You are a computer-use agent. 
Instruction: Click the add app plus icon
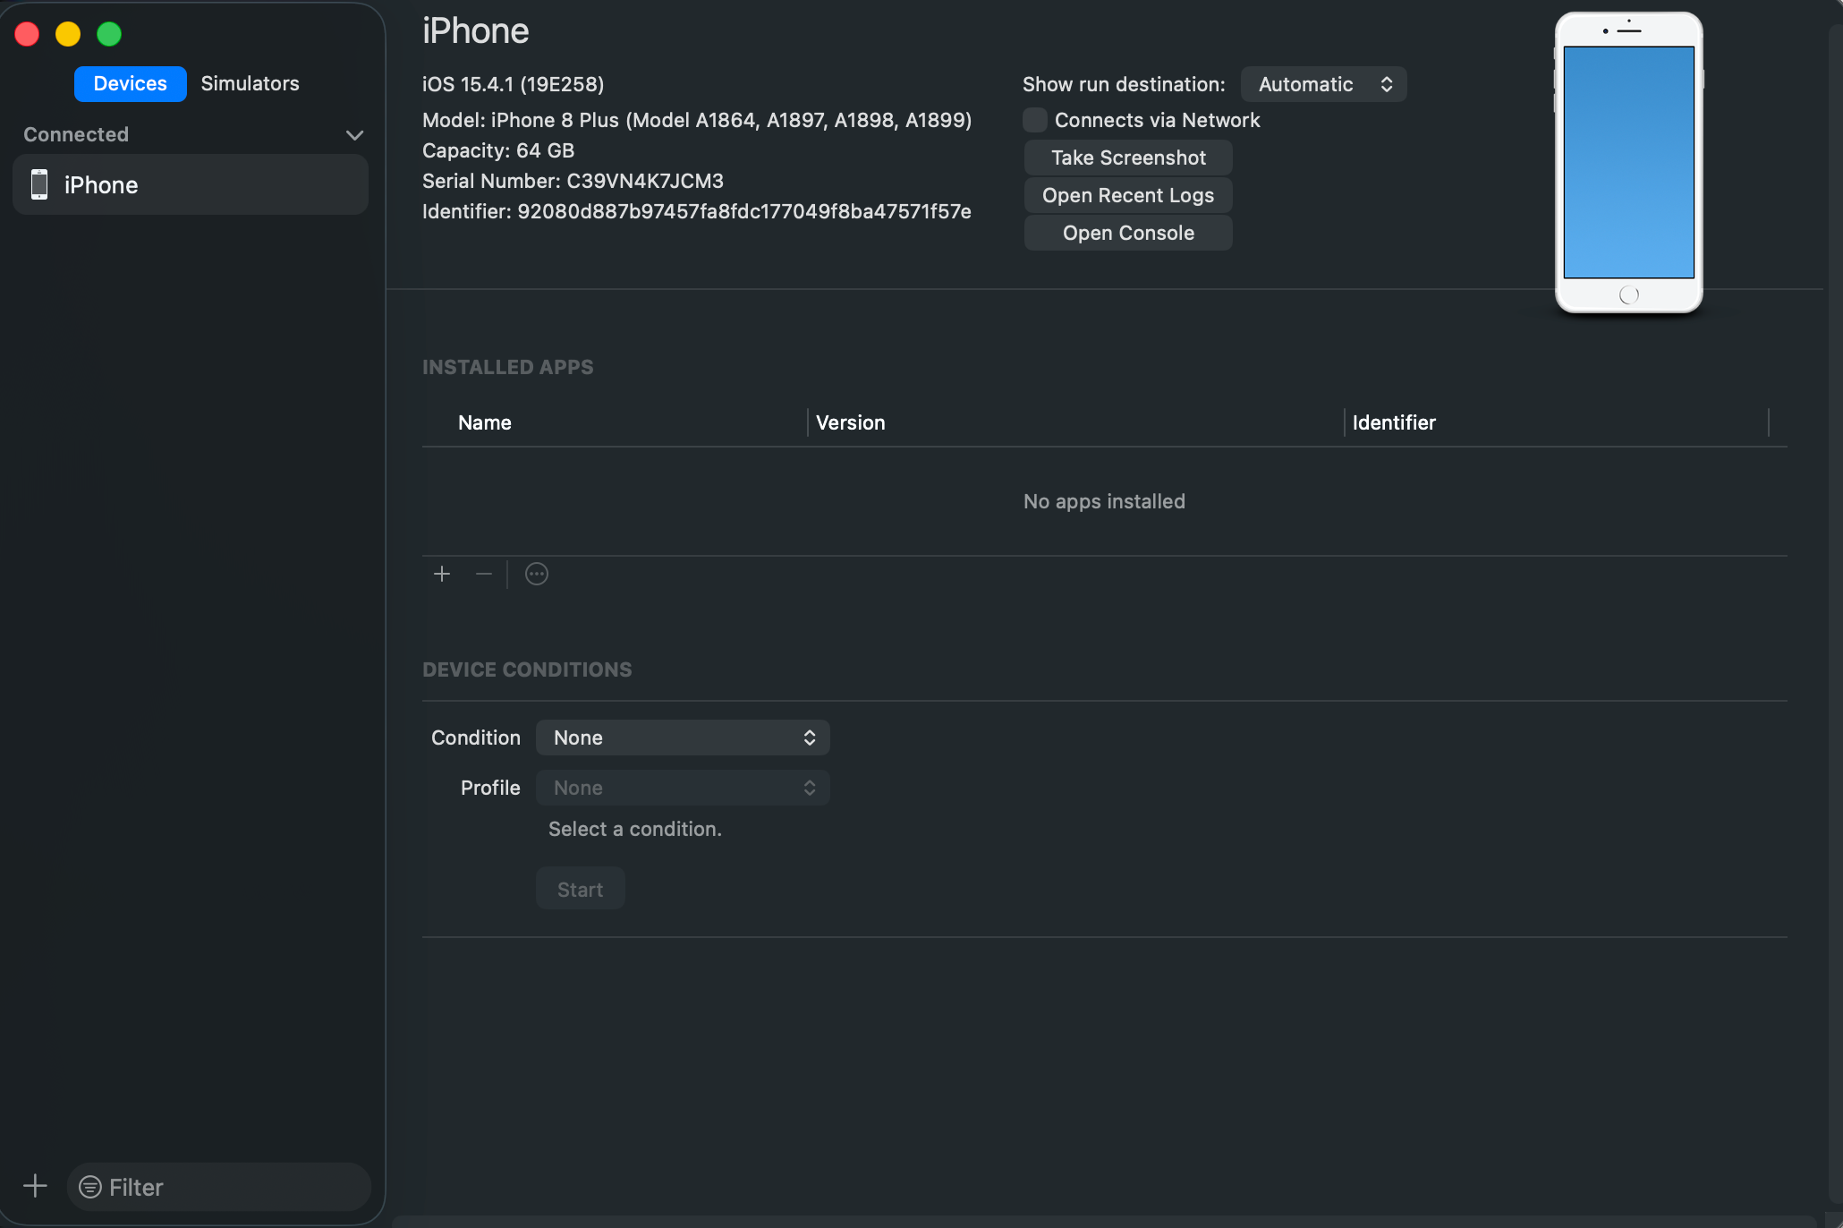[442, 574]
